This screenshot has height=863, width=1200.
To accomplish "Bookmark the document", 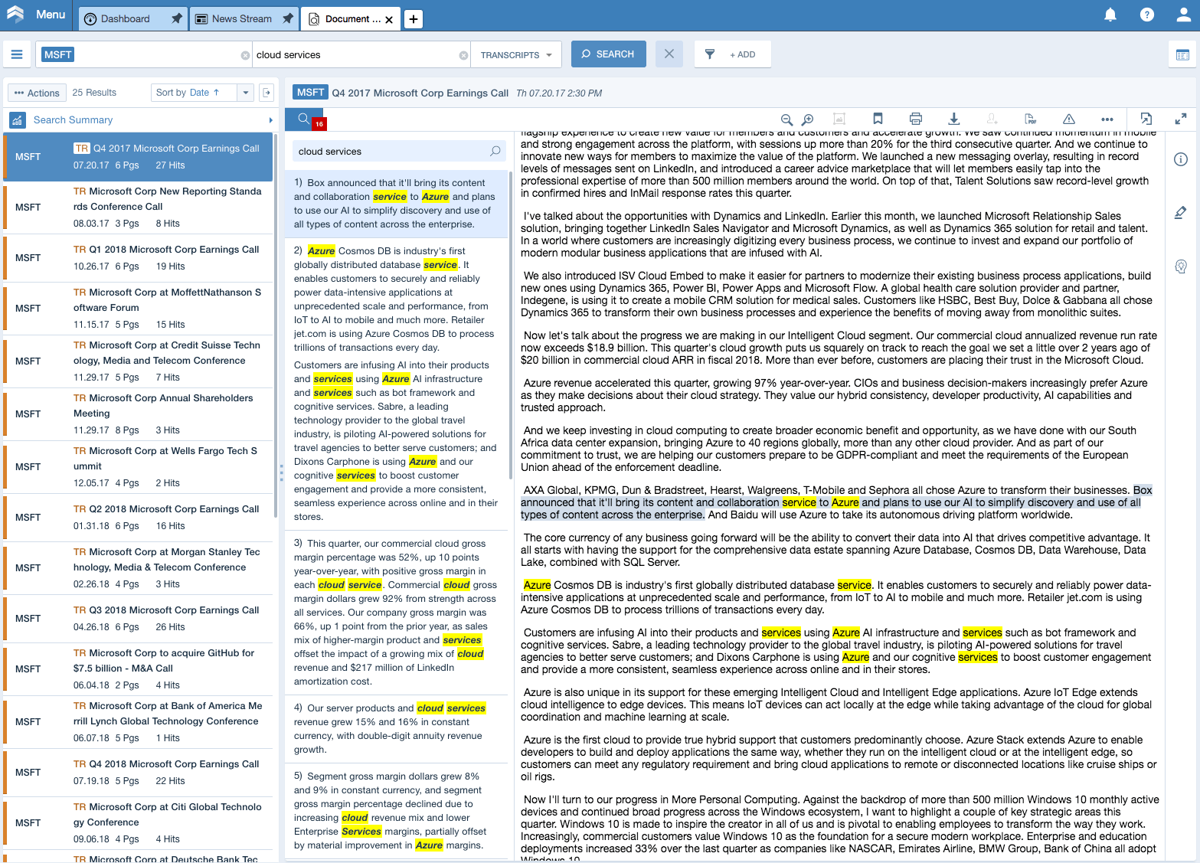I will pyautogui.click(x=878, y=119).
